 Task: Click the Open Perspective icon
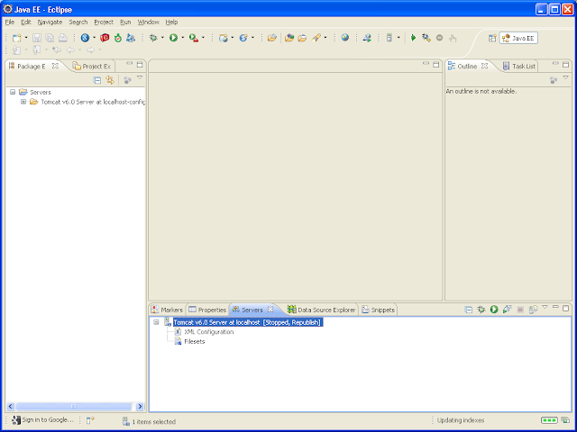(492, 38)
